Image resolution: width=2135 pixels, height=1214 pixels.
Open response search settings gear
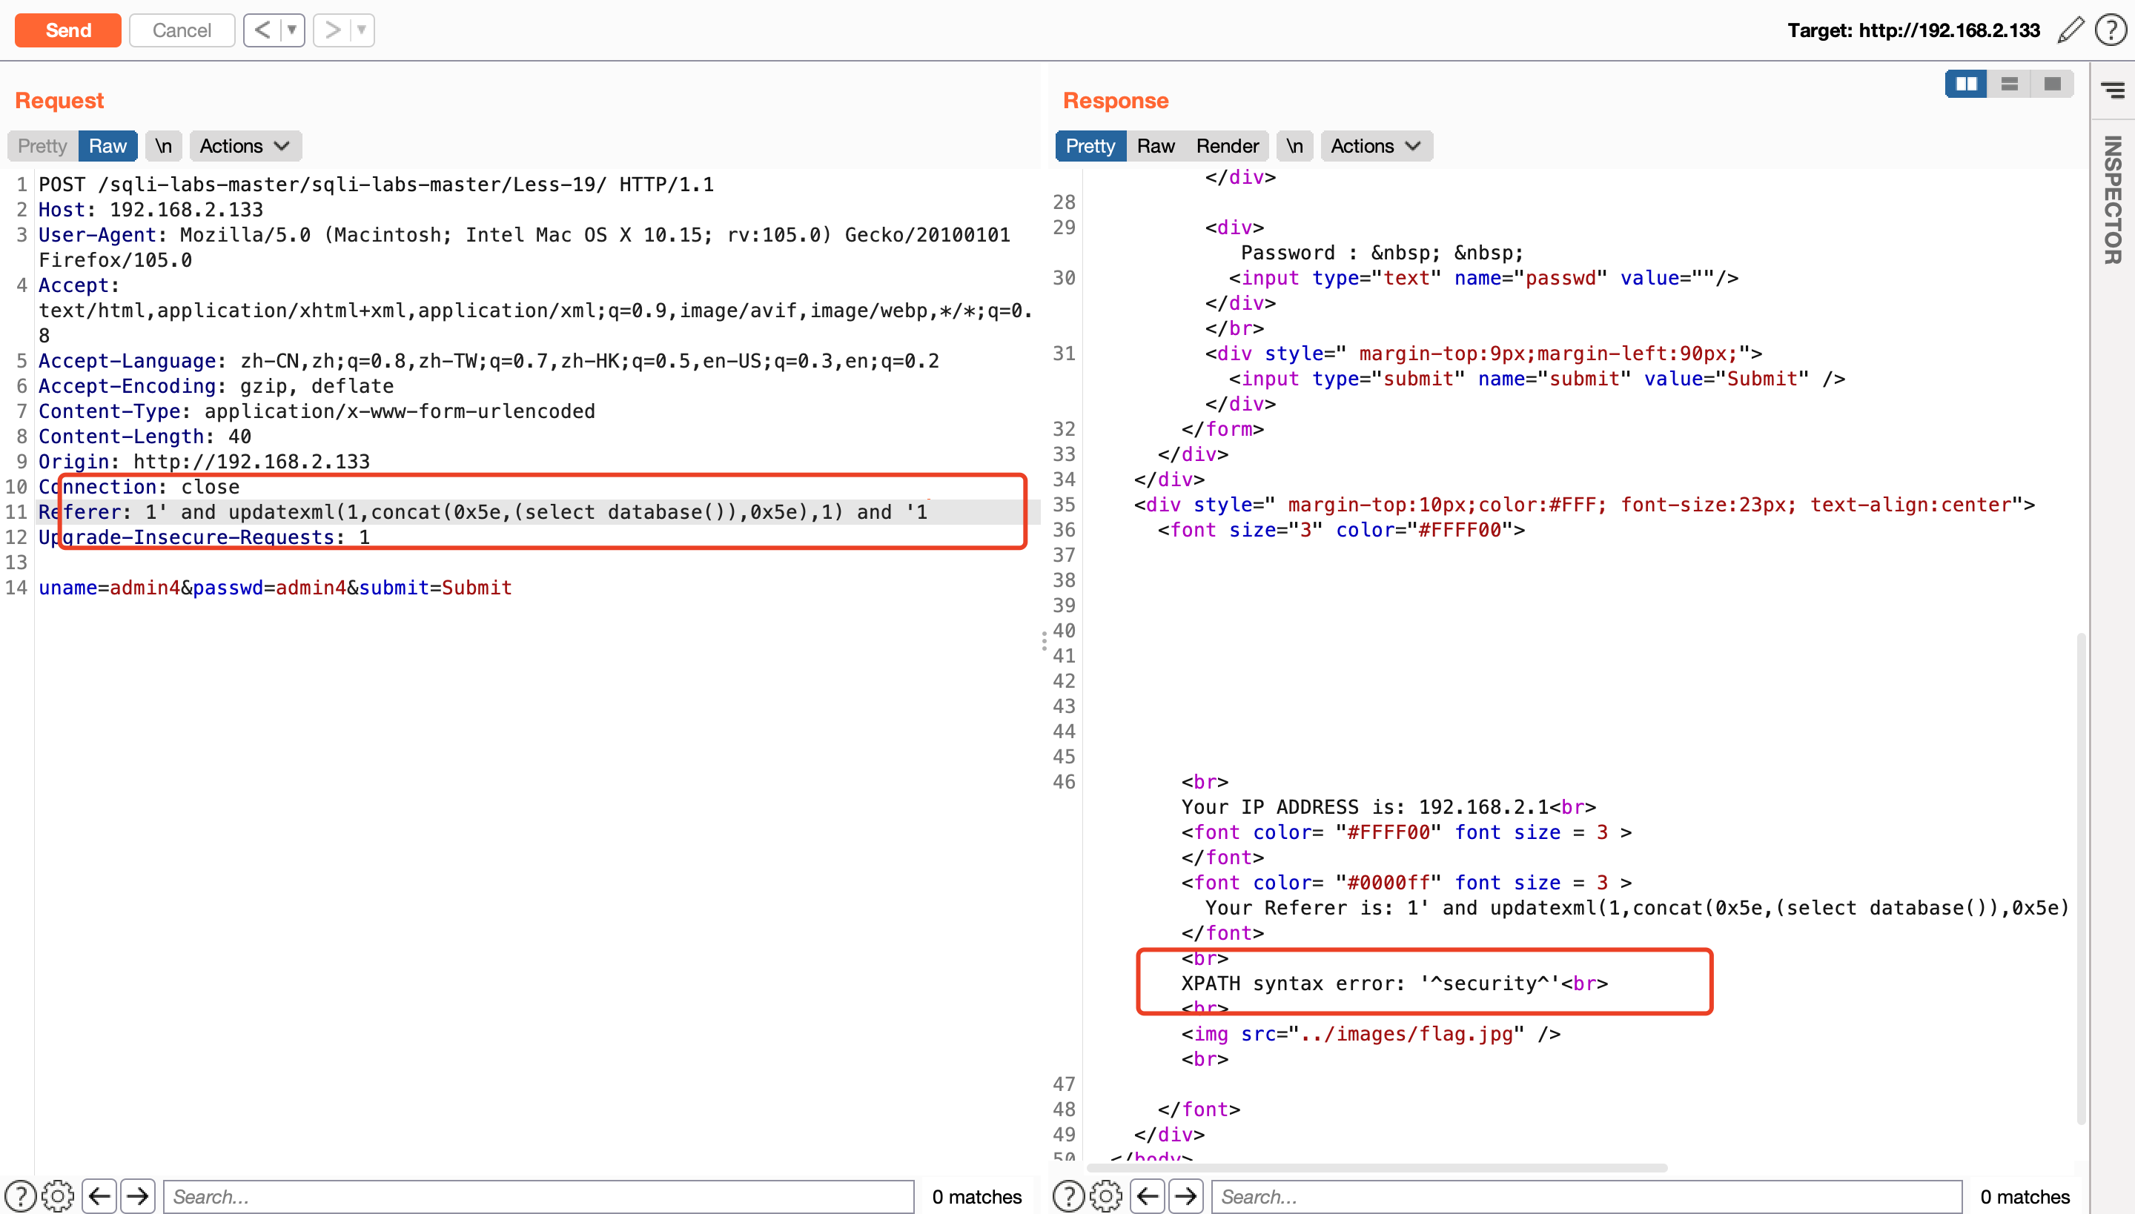tap(1106, 1196)
